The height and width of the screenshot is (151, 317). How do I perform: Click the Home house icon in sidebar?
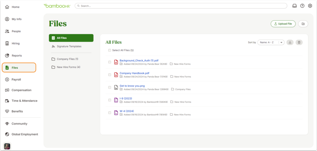pyautogui.click(x=7, y=7)
